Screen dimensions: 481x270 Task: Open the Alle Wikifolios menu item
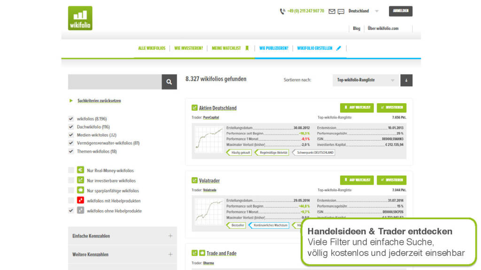[152, 48]
